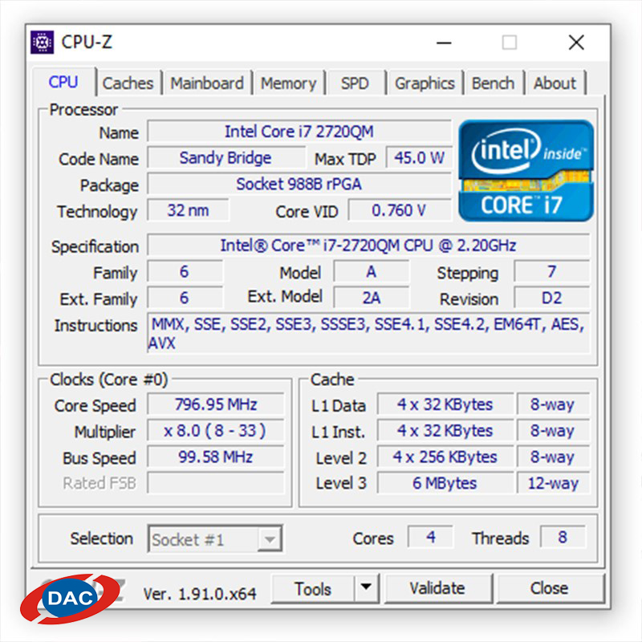This screenshot has width=642, height=642.
Task: Click the CPU-Z app icon in title bar
Action: (43, 43)
